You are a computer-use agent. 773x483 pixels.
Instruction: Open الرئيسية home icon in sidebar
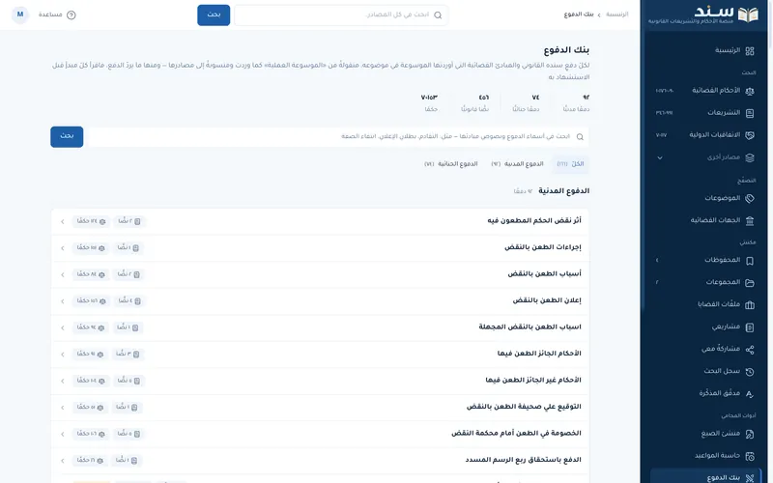tap(750, 51)
